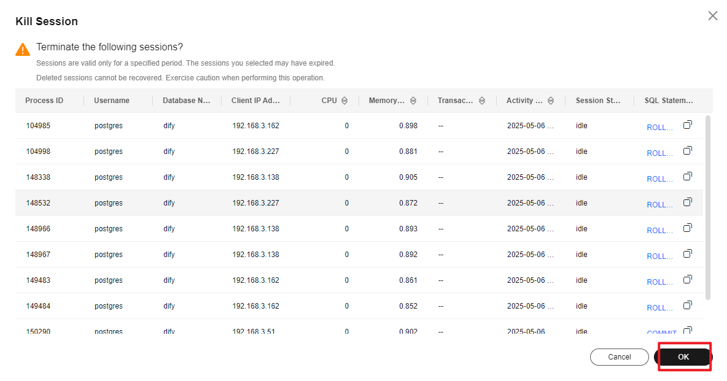Click memory value 0.892
Image resolution: width=727 pixels, height=381 pixels.
tap(408, 255)
